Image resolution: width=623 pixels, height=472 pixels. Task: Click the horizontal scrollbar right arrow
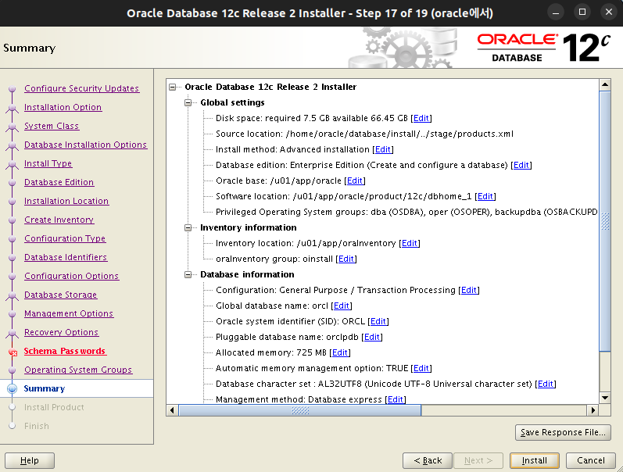click(593, 410)
